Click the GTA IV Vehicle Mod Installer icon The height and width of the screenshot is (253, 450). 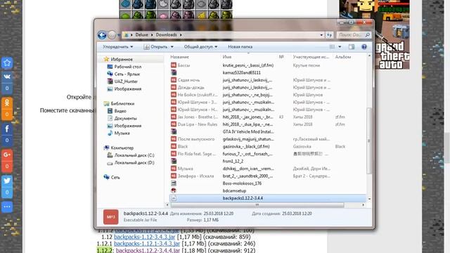pyautogui.click(x=174, y=131)
